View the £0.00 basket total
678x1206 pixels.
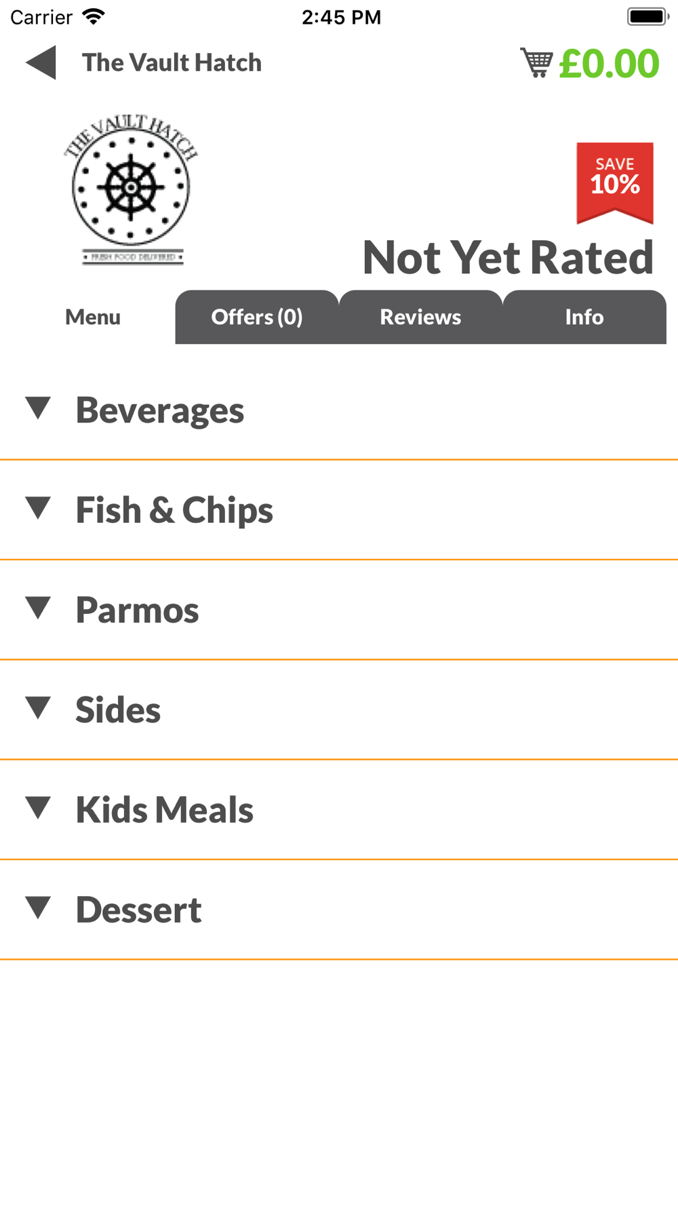[609, 63]
